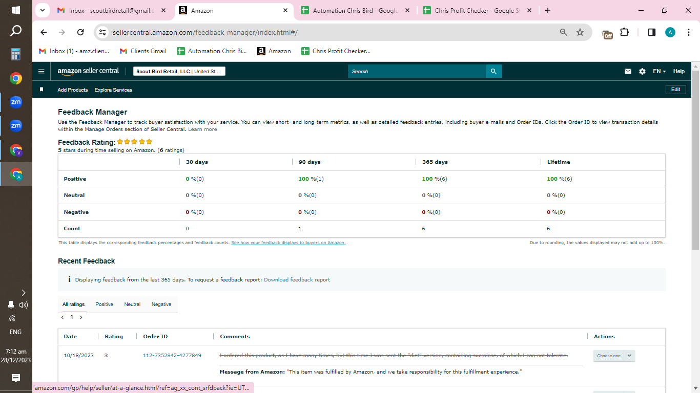This screenshot has height=393, width=700.
Task: Open the Wi-Fi network icon in tray
Action: click(12, 318)
